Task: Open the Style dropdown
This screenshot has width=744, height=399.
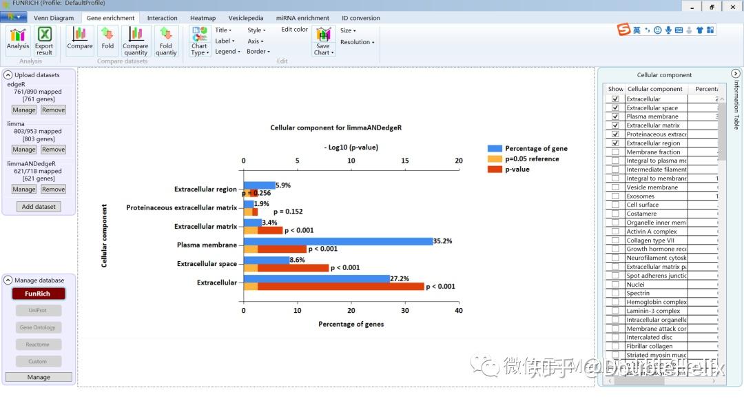Action: [x=256, y=30]
